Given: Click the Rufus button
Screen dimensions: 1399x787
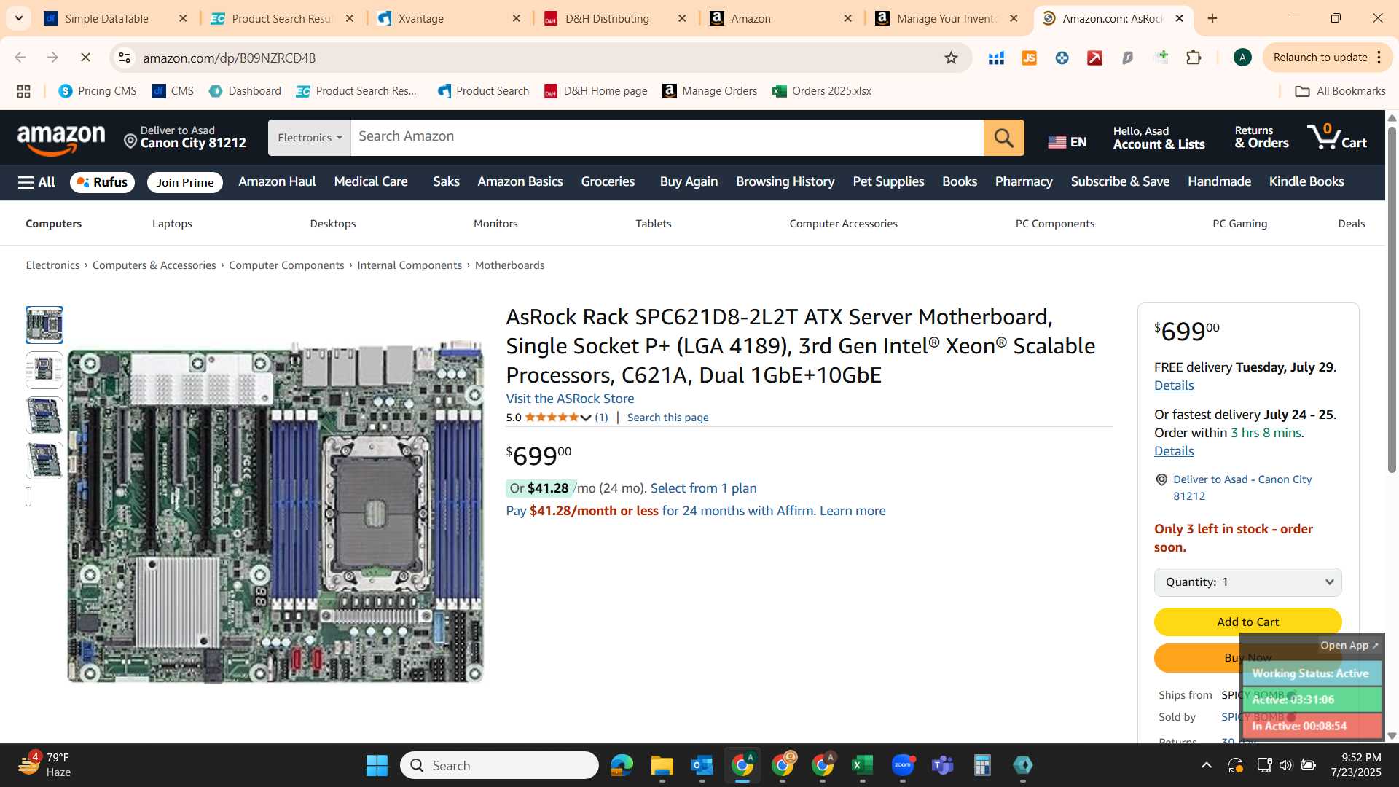Looking at the screenshot, I should pos(102,182).
